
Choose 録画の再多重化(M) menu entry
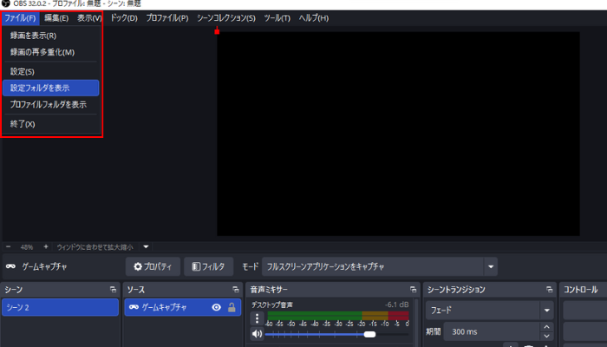coord(50,52)
